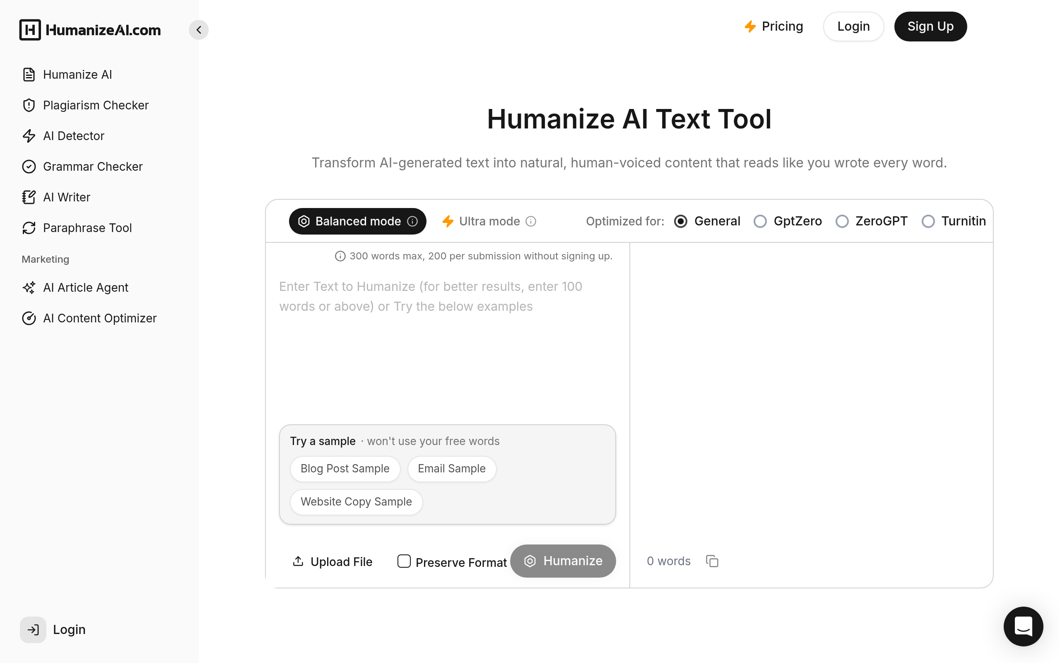The height and width of the screenshot is (663, 1060).
Task: Enable the Preserve Format checkbox
Action: coord(404,561)
